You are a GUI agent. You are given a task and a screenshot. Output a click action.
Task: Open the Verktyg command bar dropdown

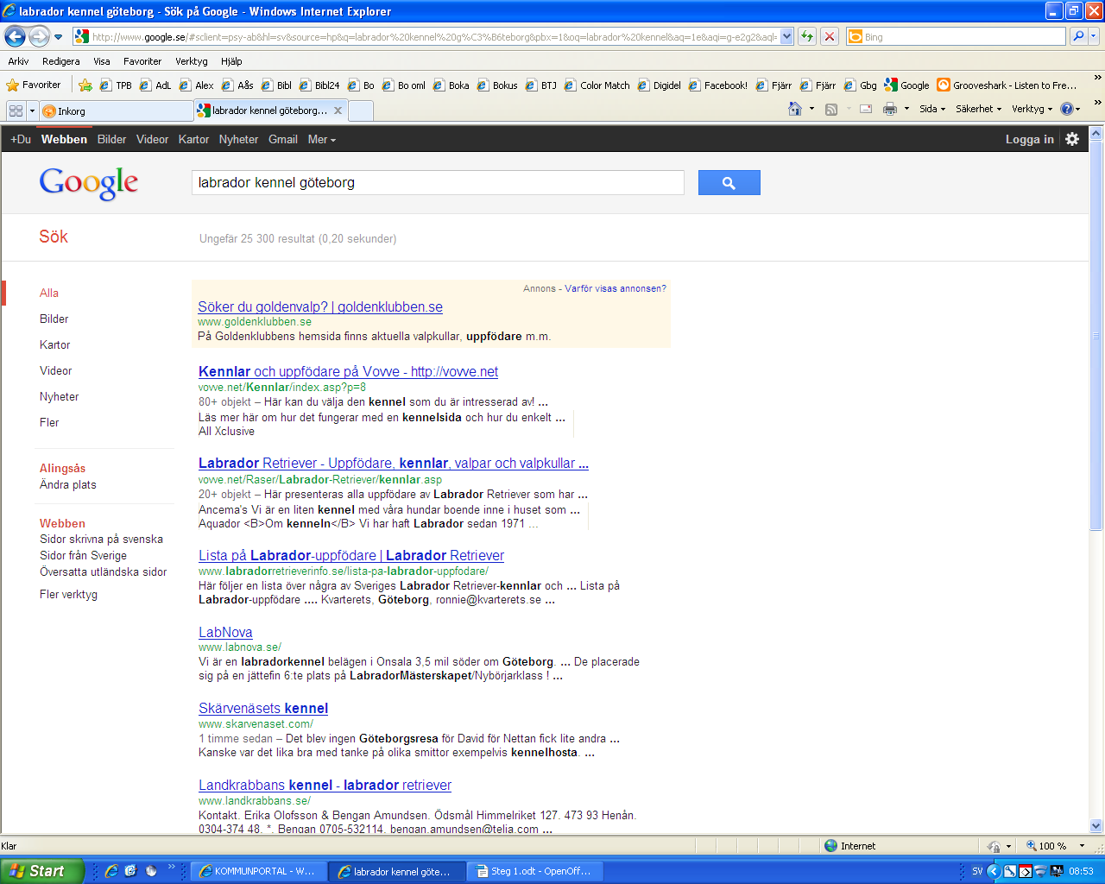[1032, 109]
